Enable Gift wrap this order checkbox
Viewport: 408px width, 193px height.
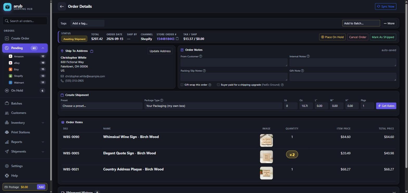pyautogui.click(x=182, y=85)
